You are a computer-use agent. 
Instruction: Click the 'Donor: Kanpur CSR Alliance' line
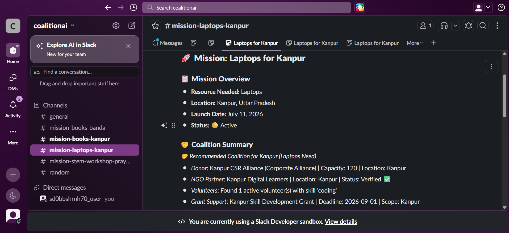coord(298,168)
